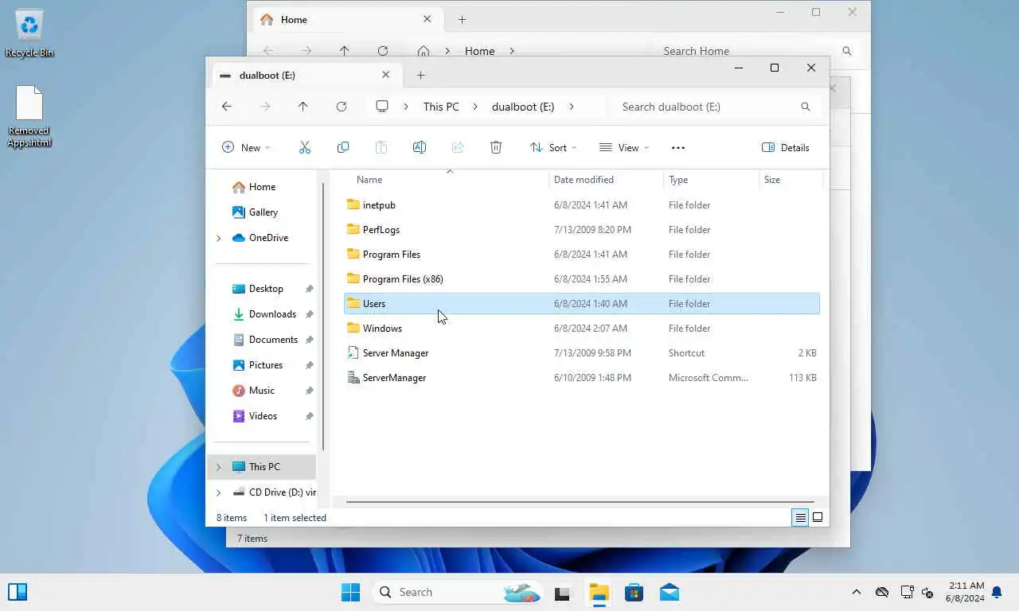1019x611 pixels.
Task: Select the Program Files (x86) folder
Action: point(582,279)
